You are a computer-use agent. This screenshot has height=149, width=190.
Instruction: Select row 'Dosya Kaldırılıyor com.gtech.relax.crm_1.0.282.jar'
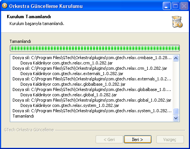point(66,63)
